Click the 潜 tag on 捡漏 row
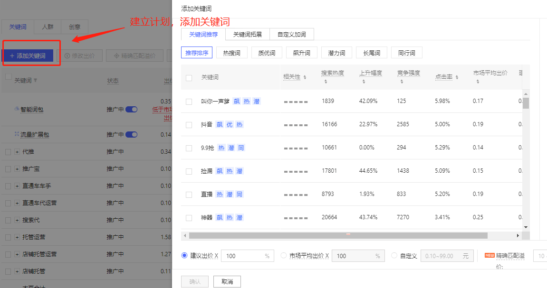The image size is (547, 288). coord(240,171)
